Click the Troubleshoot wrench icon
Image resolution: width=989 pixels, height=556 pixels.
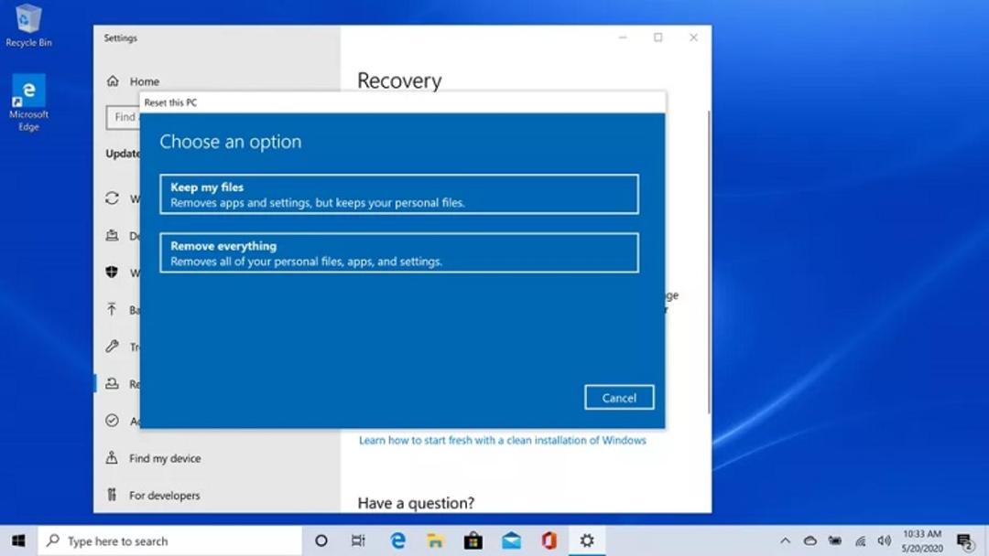coord(113,346)
